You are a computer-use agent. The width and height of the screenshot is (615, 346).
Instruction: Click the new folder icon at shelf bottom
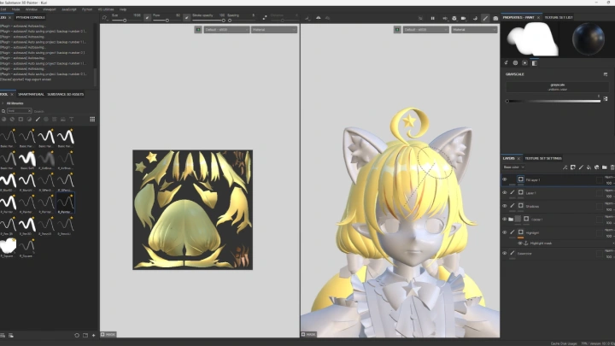85,336
